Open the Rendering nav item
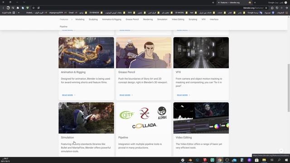 point(148,19)
